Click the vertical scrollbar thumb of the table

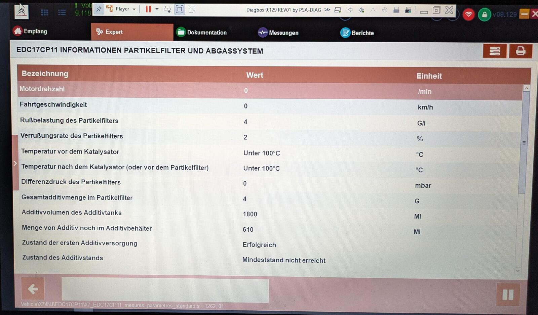coord(523,143)
